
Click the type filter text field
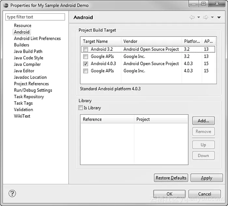pyautogui.click(x=35, y=17)
